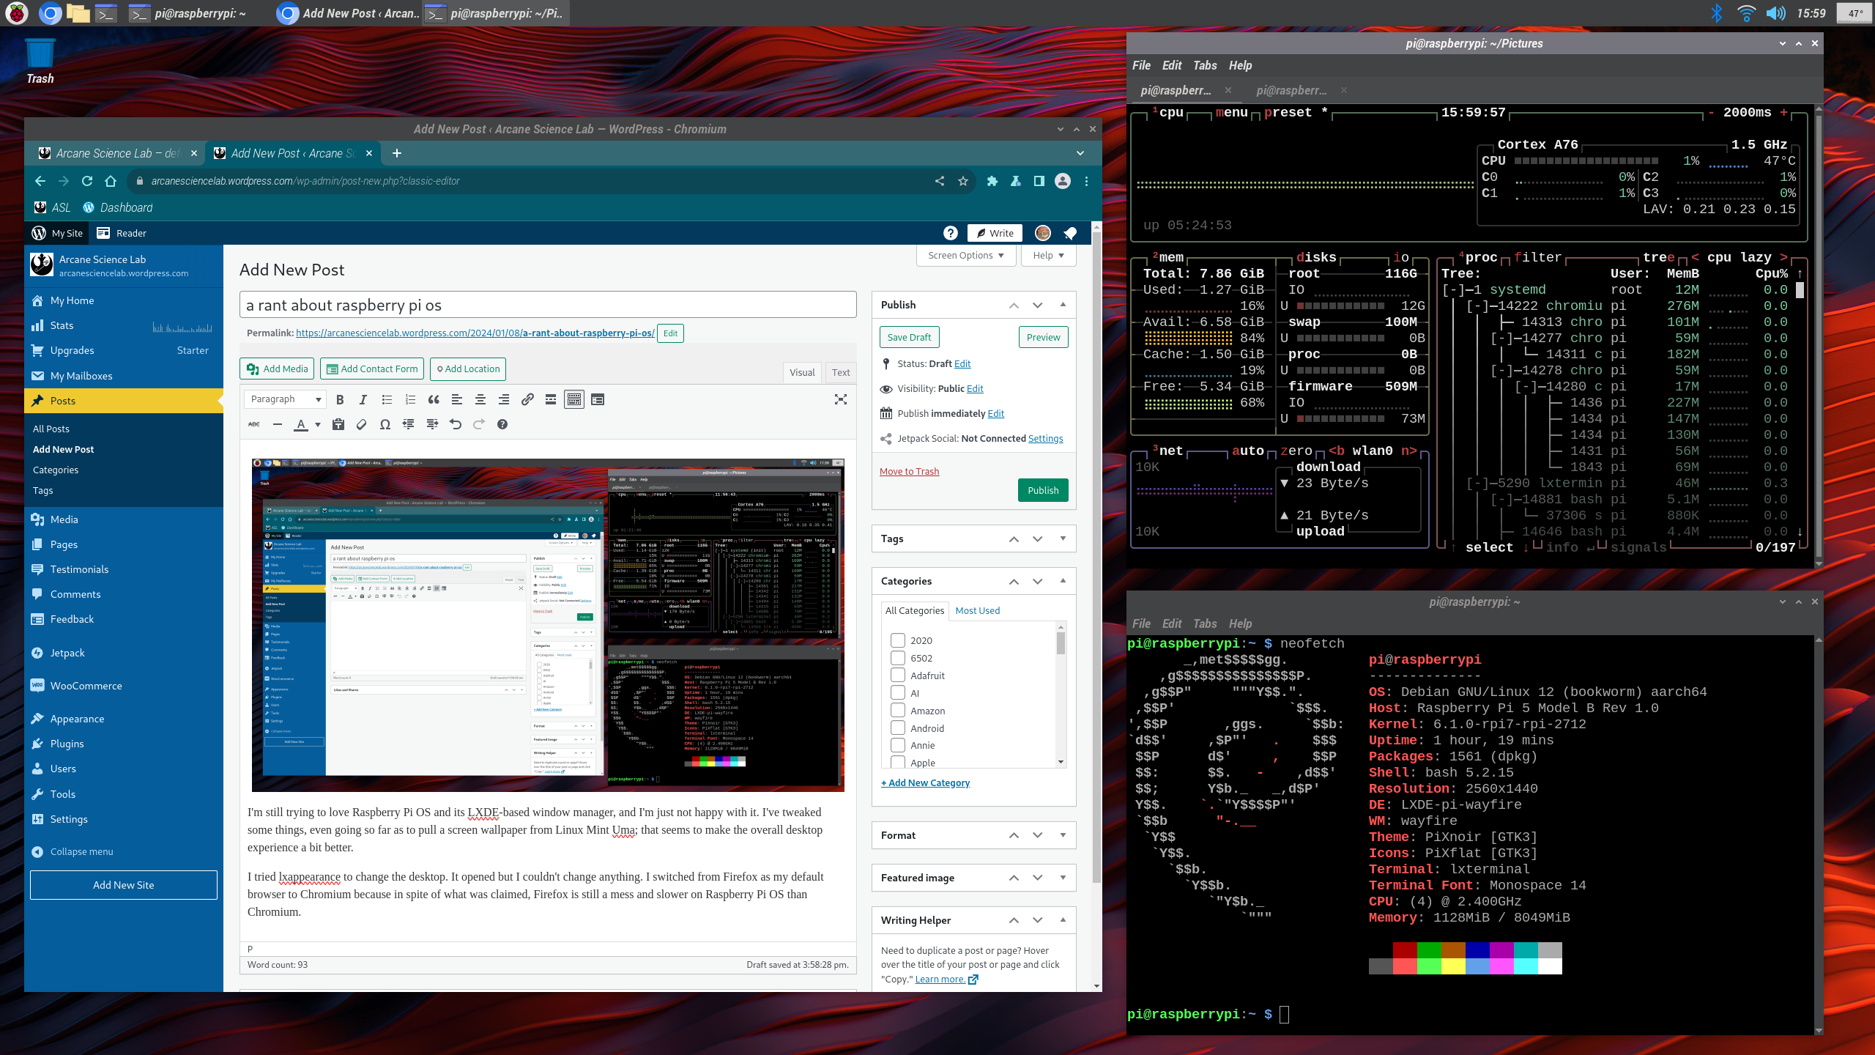This screenshot has width=1875, height=1055.
Task: Increase paragraph indent
Action: [x=432, y=424]
